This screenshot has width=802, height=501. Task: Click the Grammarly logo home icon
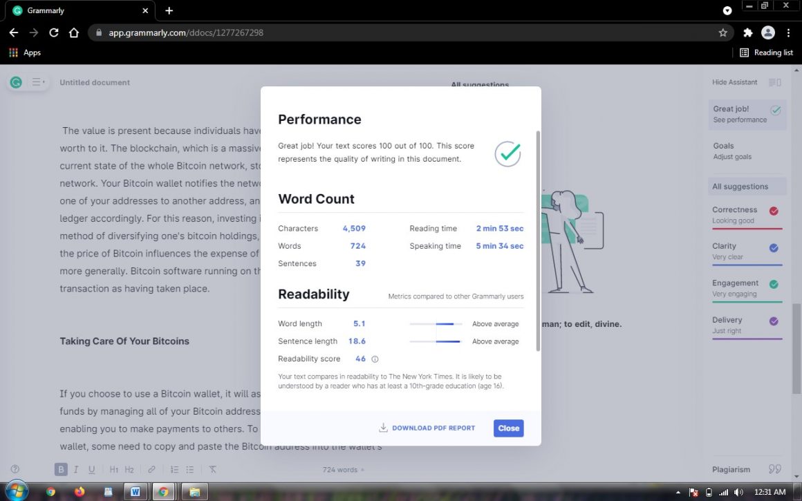tap(15, 82)
